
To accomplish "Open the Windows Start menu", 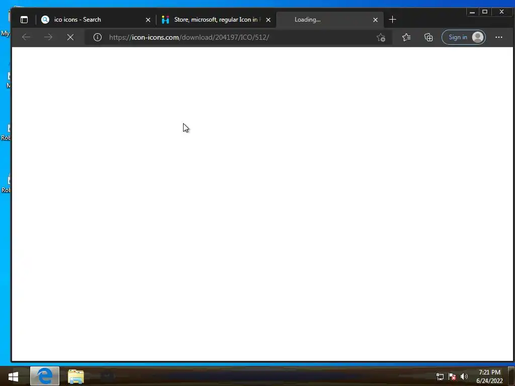I will 13,376.
